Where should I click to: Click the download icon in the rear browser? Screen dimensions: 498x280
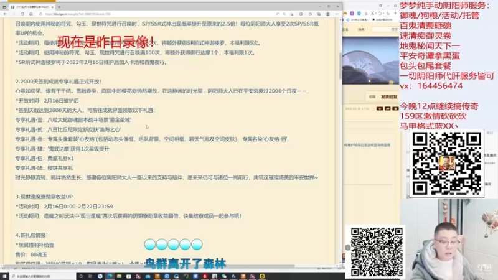[x=366, y=13]
